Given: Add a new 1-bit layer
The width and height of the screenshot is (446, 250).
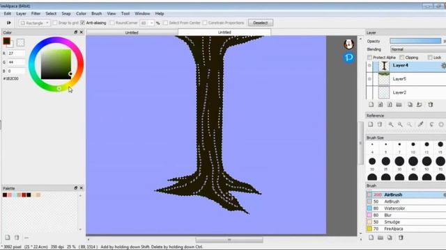Looking at the screenshot, I should point(390,105).
